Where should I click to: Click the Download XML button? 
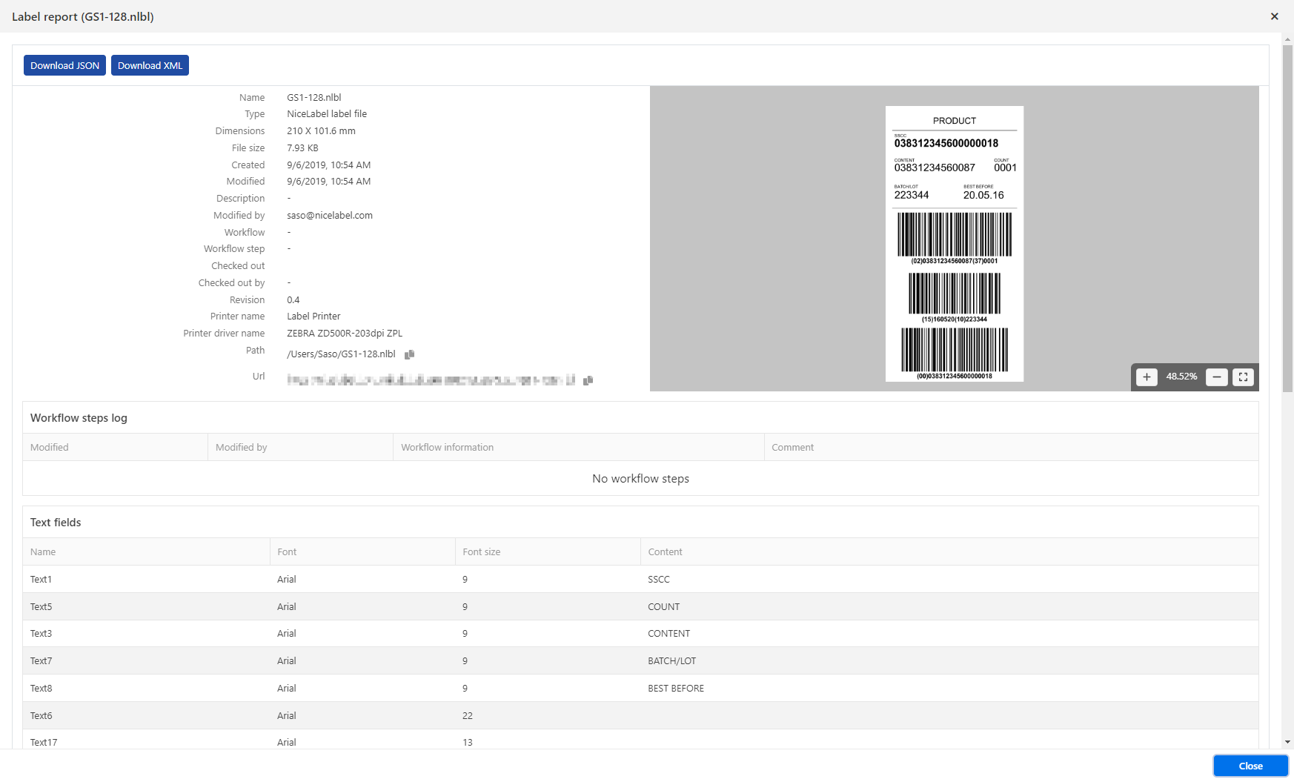(x=150, y=65)
